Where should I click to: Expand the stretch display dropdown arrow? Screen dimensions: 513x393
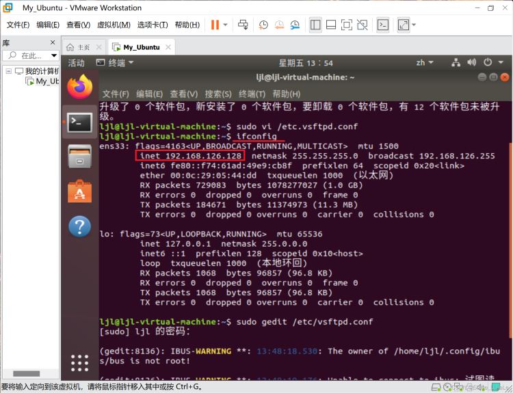[414, 25]
